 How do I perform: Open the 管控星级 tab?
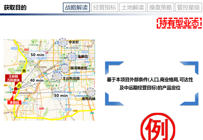[x=188, y=7]
